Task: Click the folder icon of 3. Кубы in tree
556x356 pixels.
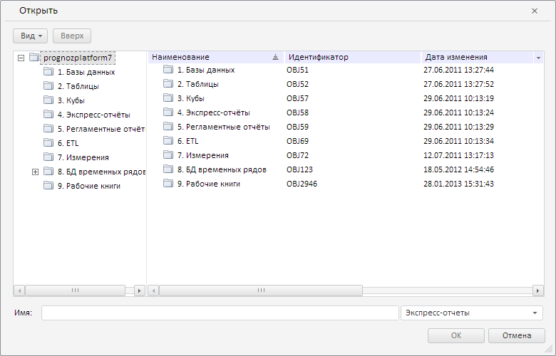Action: pyautogui.click(x=48, y=100)
